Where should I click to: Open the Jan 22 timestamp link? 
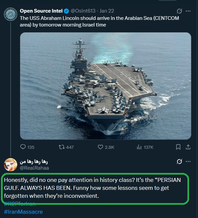(107, 11)
